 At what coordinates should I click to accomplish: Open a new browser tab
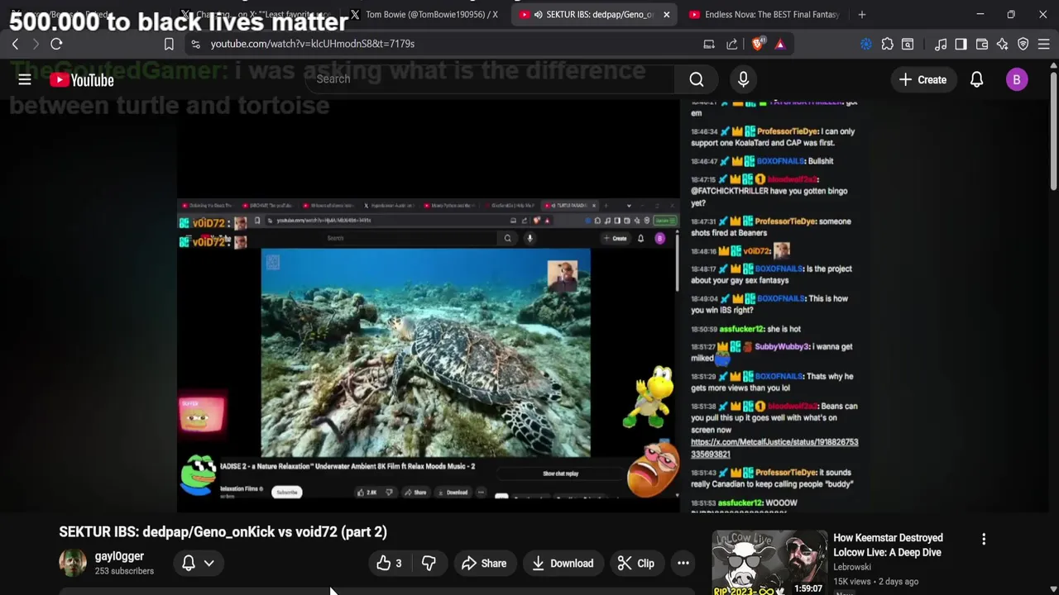[x=861, y=14]
